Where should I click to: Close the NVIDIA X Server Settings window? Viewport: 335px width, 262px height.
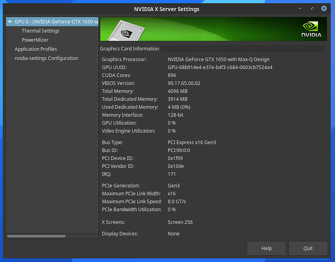point(324,8)
